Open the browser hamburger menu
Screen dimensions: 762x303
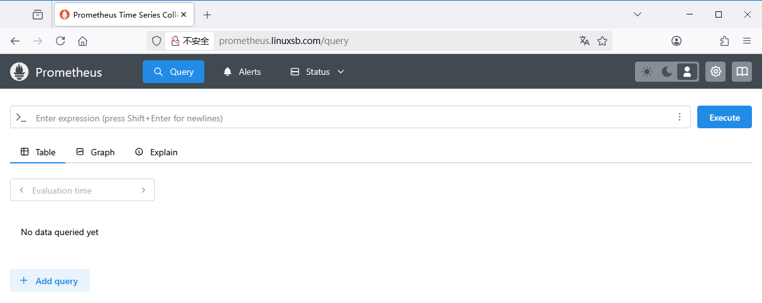pos(747,41)
